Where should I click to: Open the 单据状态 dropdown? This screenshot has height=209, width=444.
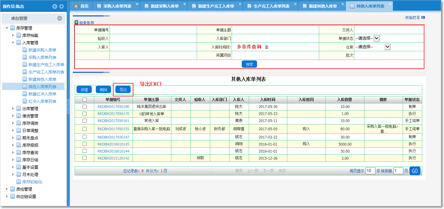pos(377,38)
